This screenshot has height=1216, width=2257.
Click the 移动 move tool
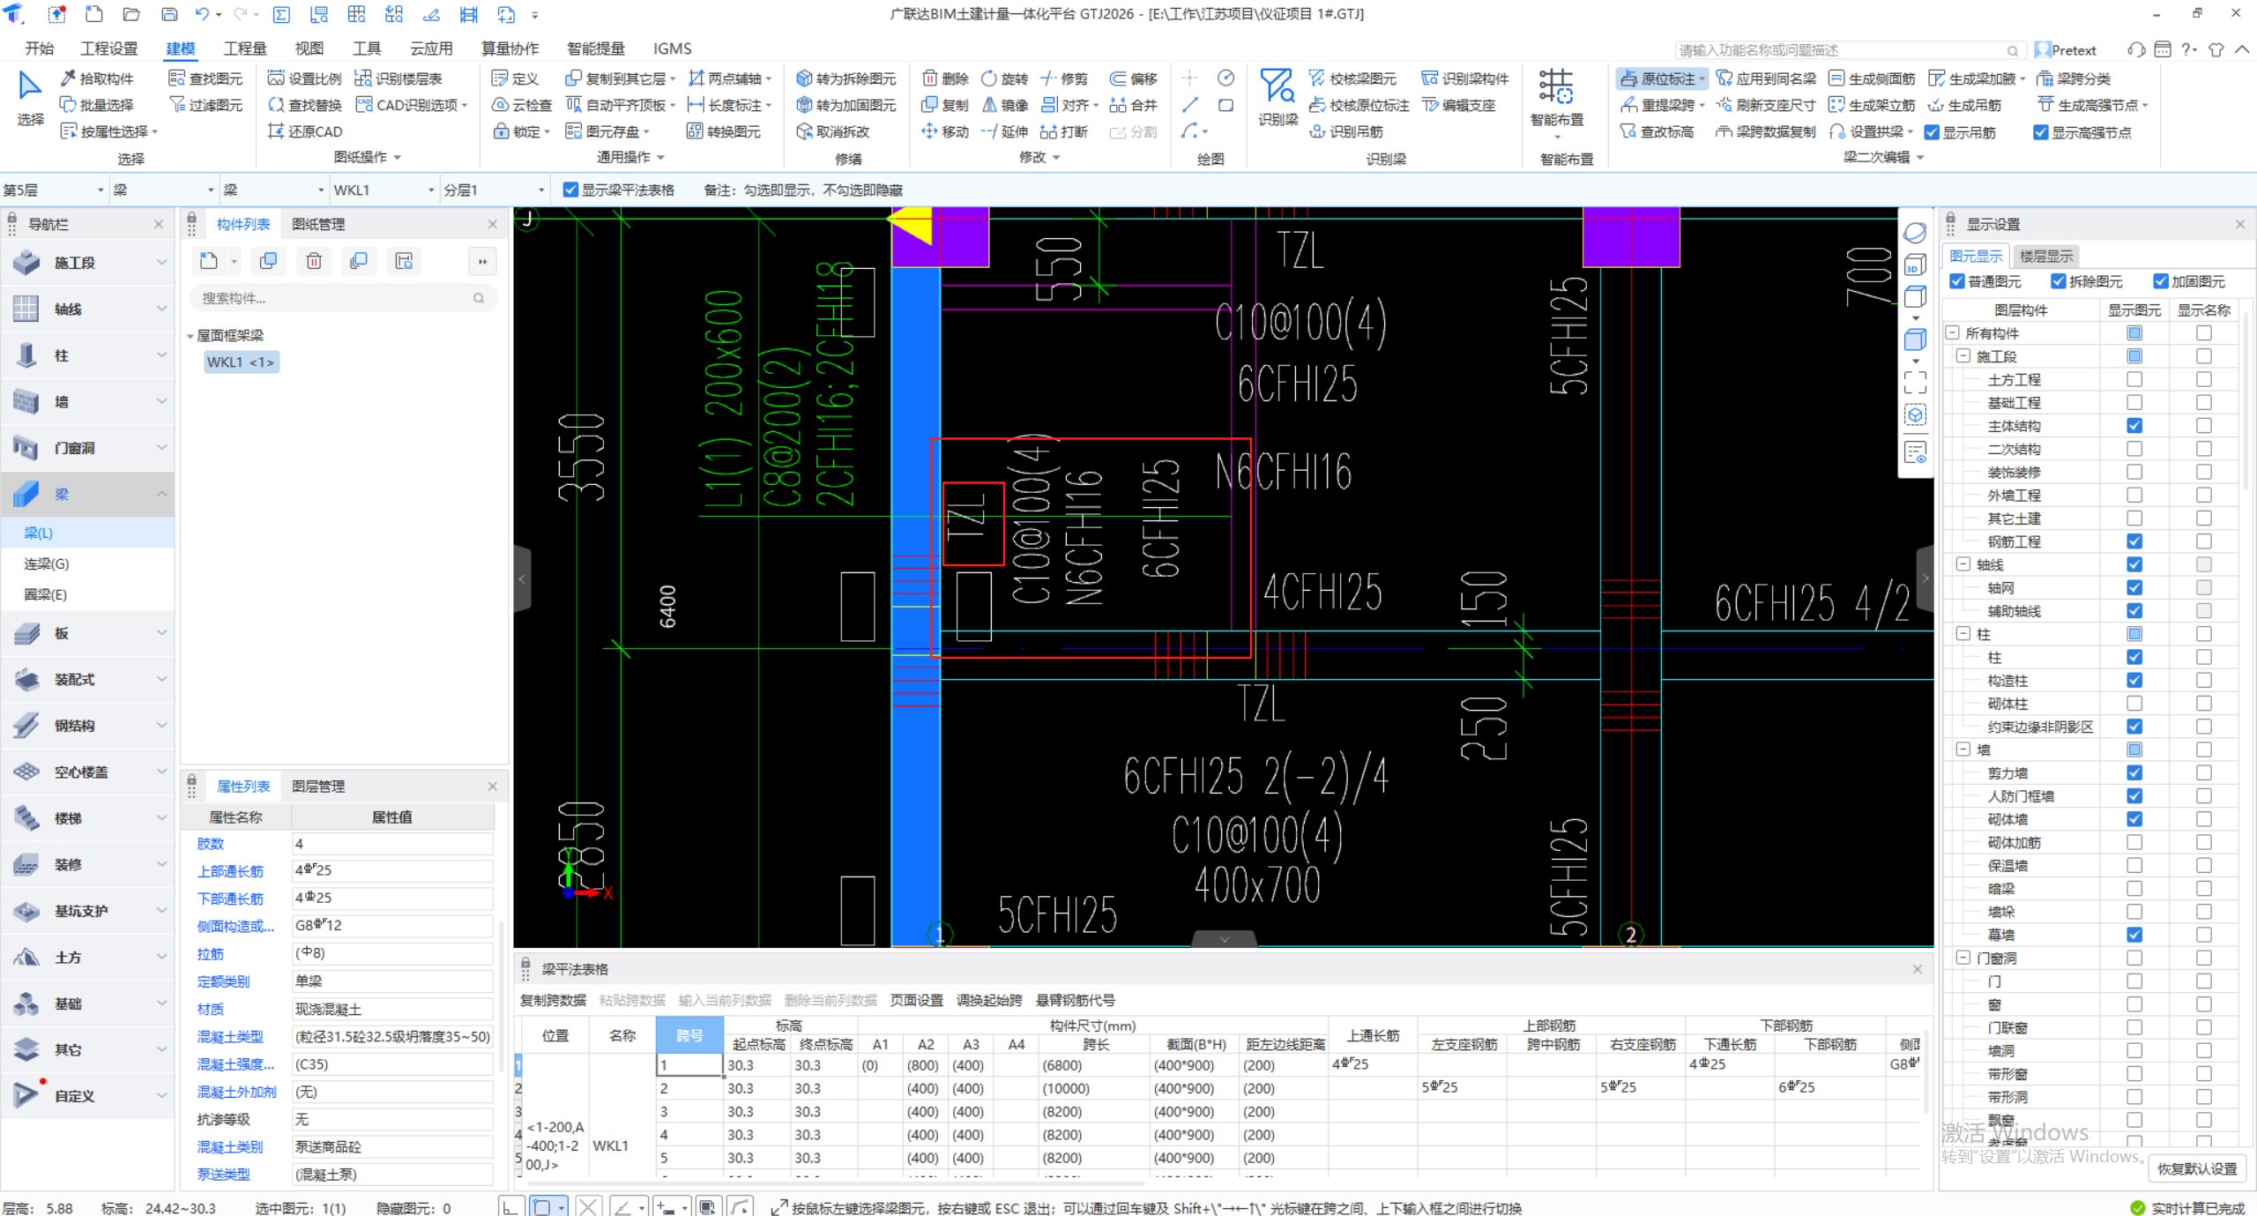[x=945, y=131]
